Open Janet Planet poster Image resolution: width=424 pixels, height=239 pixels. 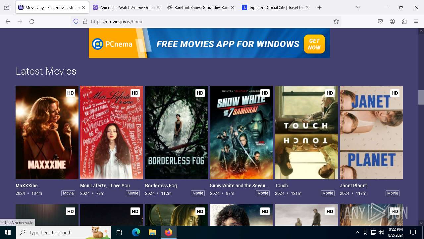pyautogui.click(x=371, y=133)
